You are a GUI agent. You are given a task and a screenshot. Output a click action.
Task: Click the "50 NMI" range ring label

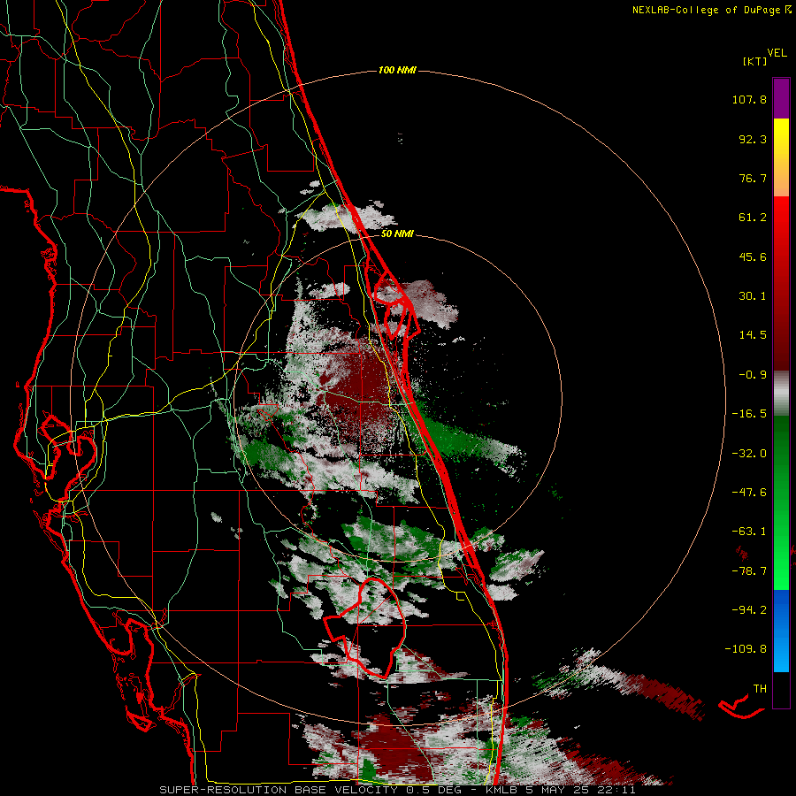[397, 233]
